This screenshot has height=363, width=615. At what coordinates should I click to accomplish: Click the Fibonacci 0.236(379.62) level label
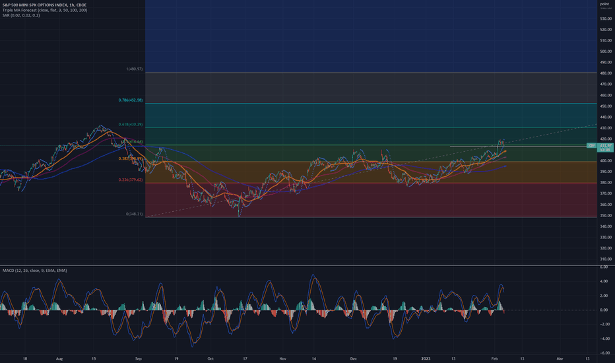click(x=131, y=180)
